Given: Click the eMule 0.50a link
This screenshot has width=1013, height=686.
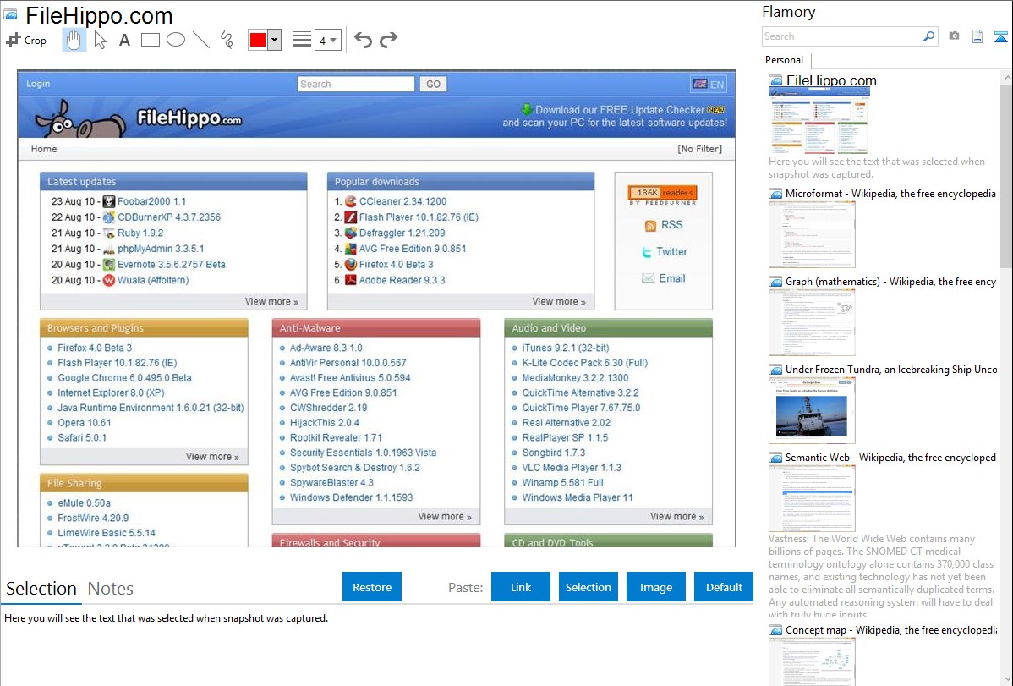Looking at the screenshot, I should (x=84, y=503).
